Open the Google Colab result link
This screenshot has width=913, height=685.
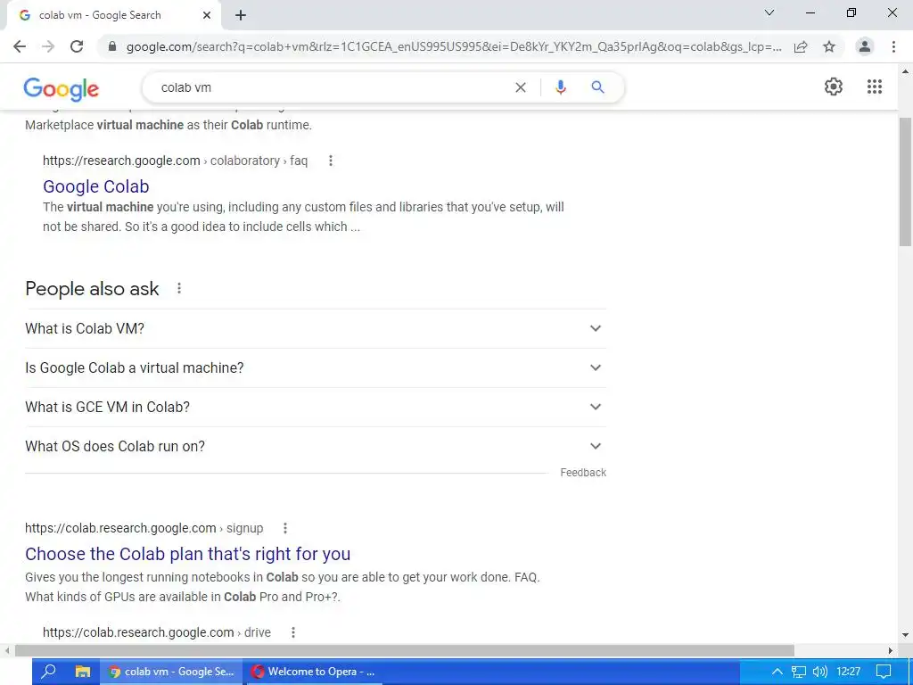click(96, 186)
